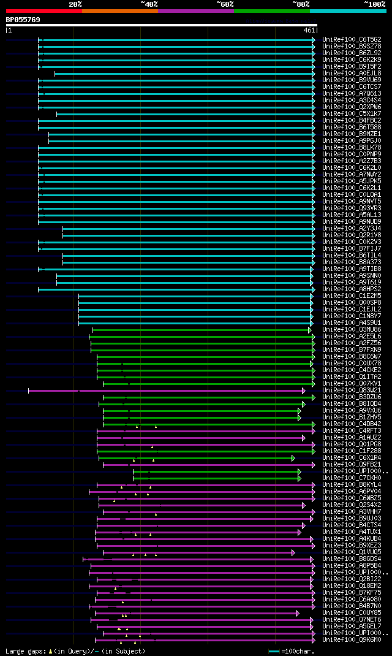Select subject label UniRef100_A9TIB8
Viewport: 392px width, 656px height.
click(x=352, y=269)
